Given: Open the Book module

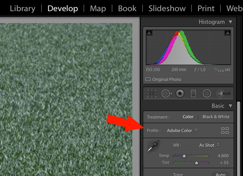Looking at the screenshot, I should [127, 8].
